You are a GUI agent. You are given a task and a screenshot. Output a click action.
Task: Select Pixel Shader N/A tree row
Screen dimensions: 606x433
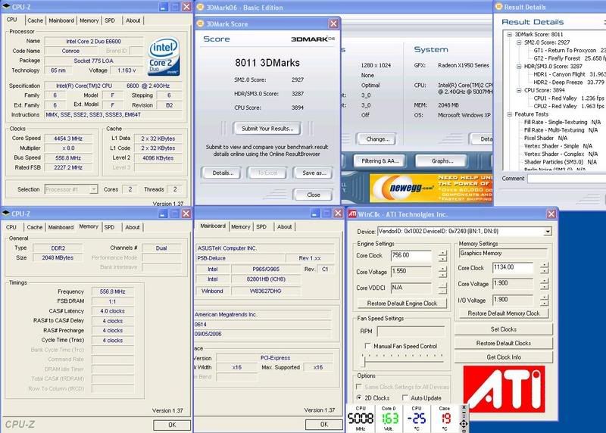(x=545, y=138)
